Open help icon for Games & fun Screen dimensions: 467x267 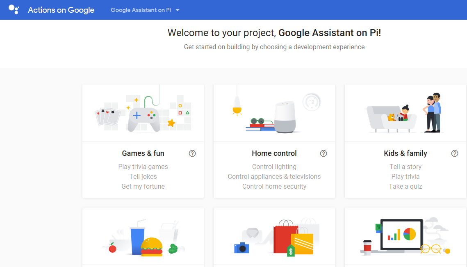pyautogui.click(x=192, y=153)
